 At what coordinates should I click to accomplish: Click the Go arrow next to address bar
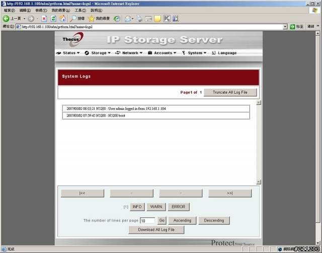click(292, 27)
